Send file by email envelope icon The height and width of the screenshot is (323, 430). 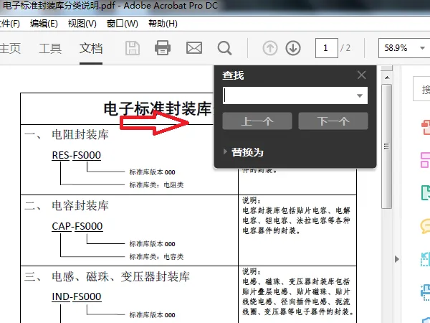(x=194, y=48)
